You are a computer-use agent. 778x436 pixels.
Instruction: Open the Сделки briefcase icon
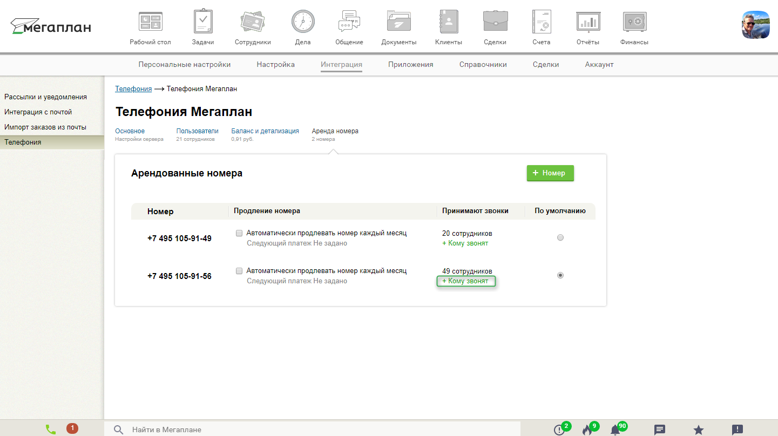[x=495, y=22]
